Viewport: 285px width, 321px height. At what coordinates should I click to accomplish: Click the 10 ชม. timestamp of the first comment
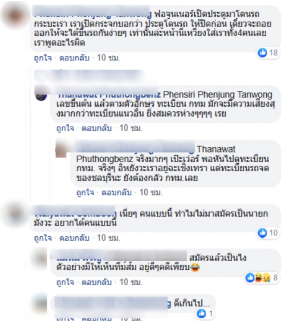point(108,58)
